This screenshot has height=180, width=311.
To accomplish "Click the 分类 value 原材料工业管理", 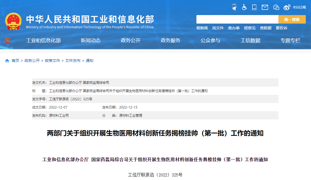I will 131,115.
